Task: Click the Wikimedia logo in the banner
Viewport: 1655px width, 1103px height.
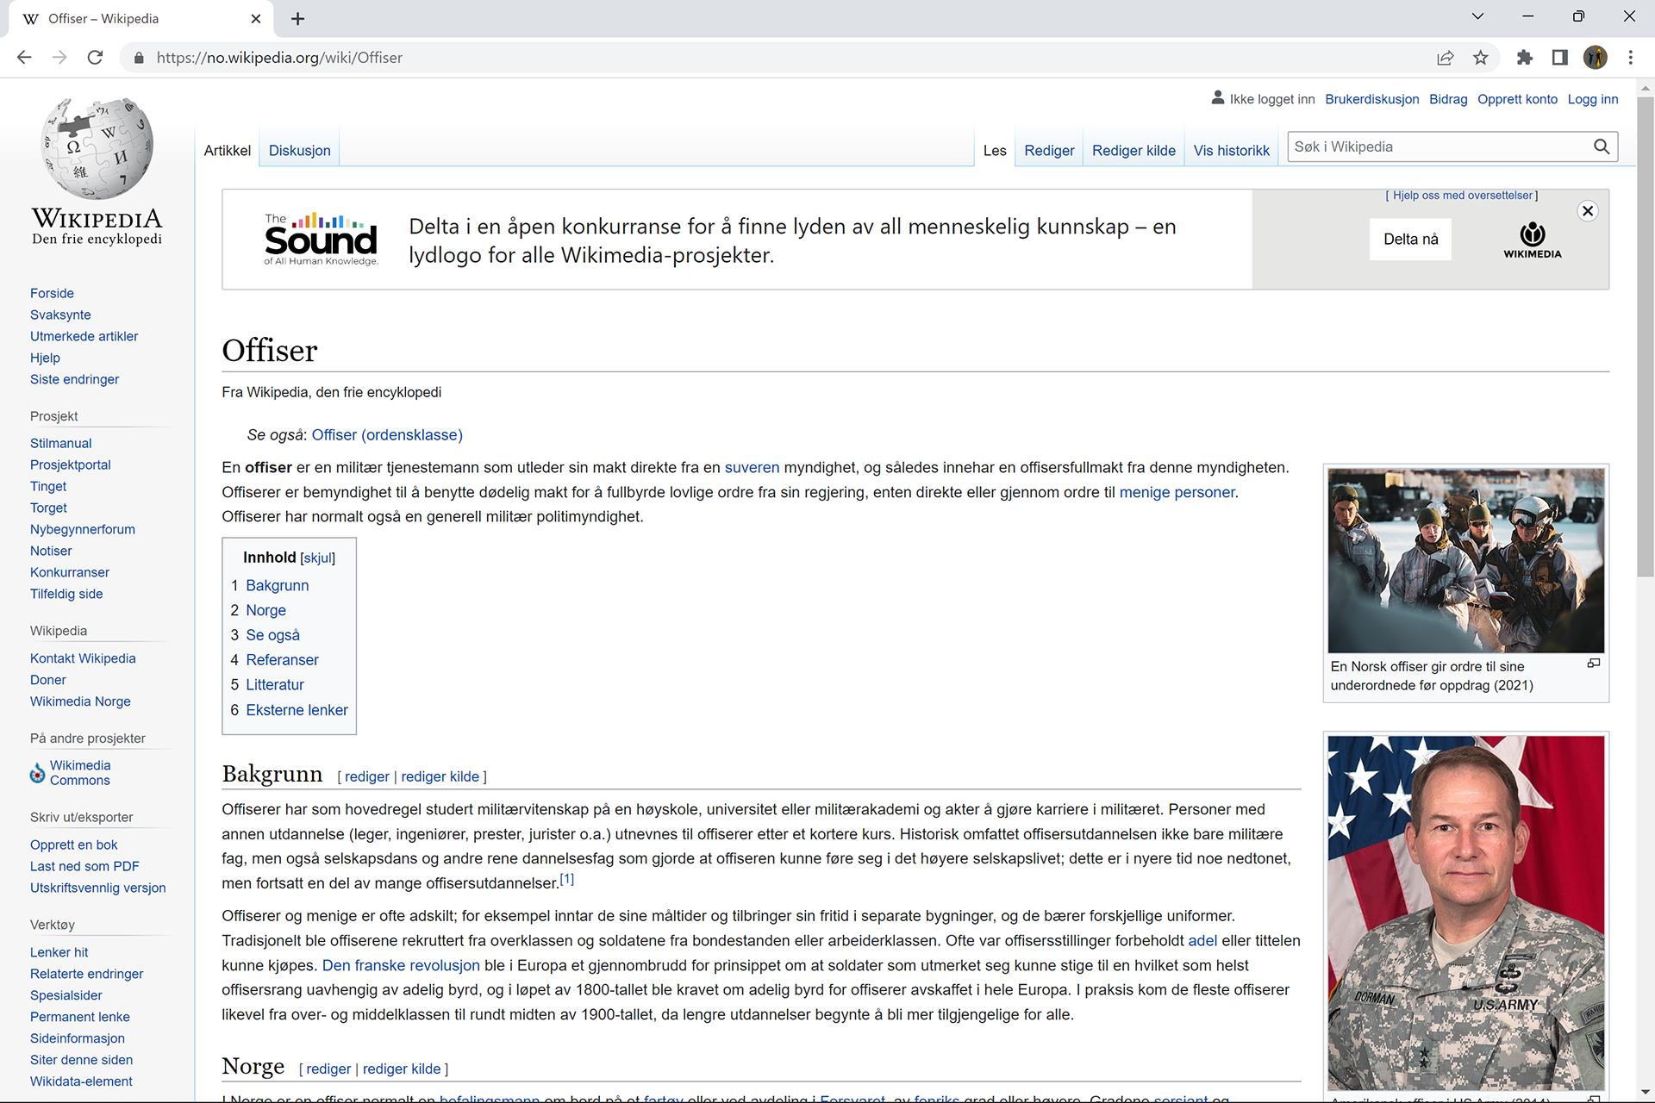Action: coord(1533,240)
